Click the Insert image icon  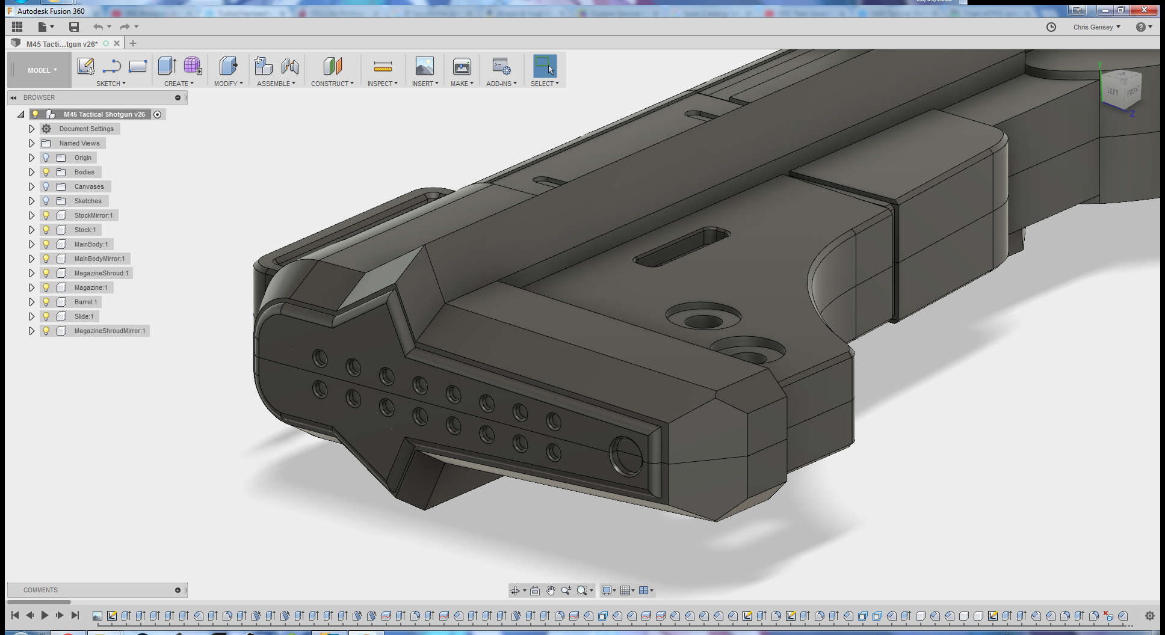click(424, 65)
